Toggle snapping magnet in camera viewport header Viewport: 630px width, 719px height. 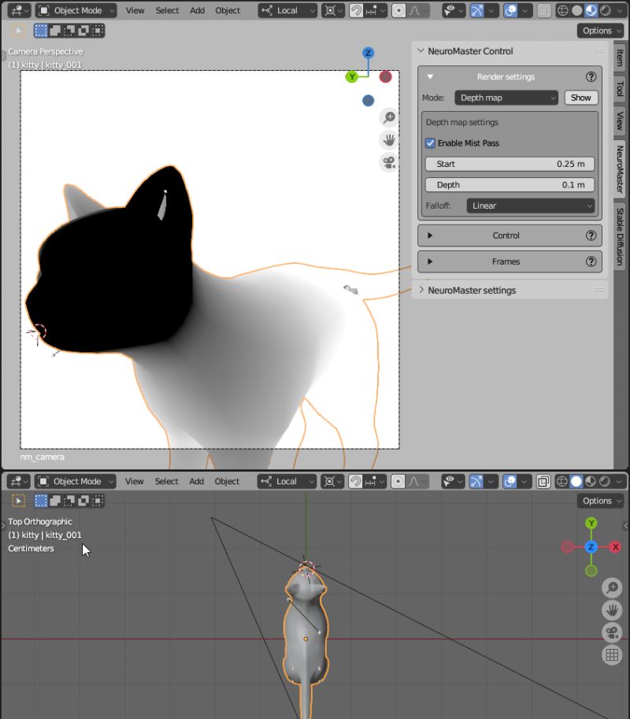[356, 10]
